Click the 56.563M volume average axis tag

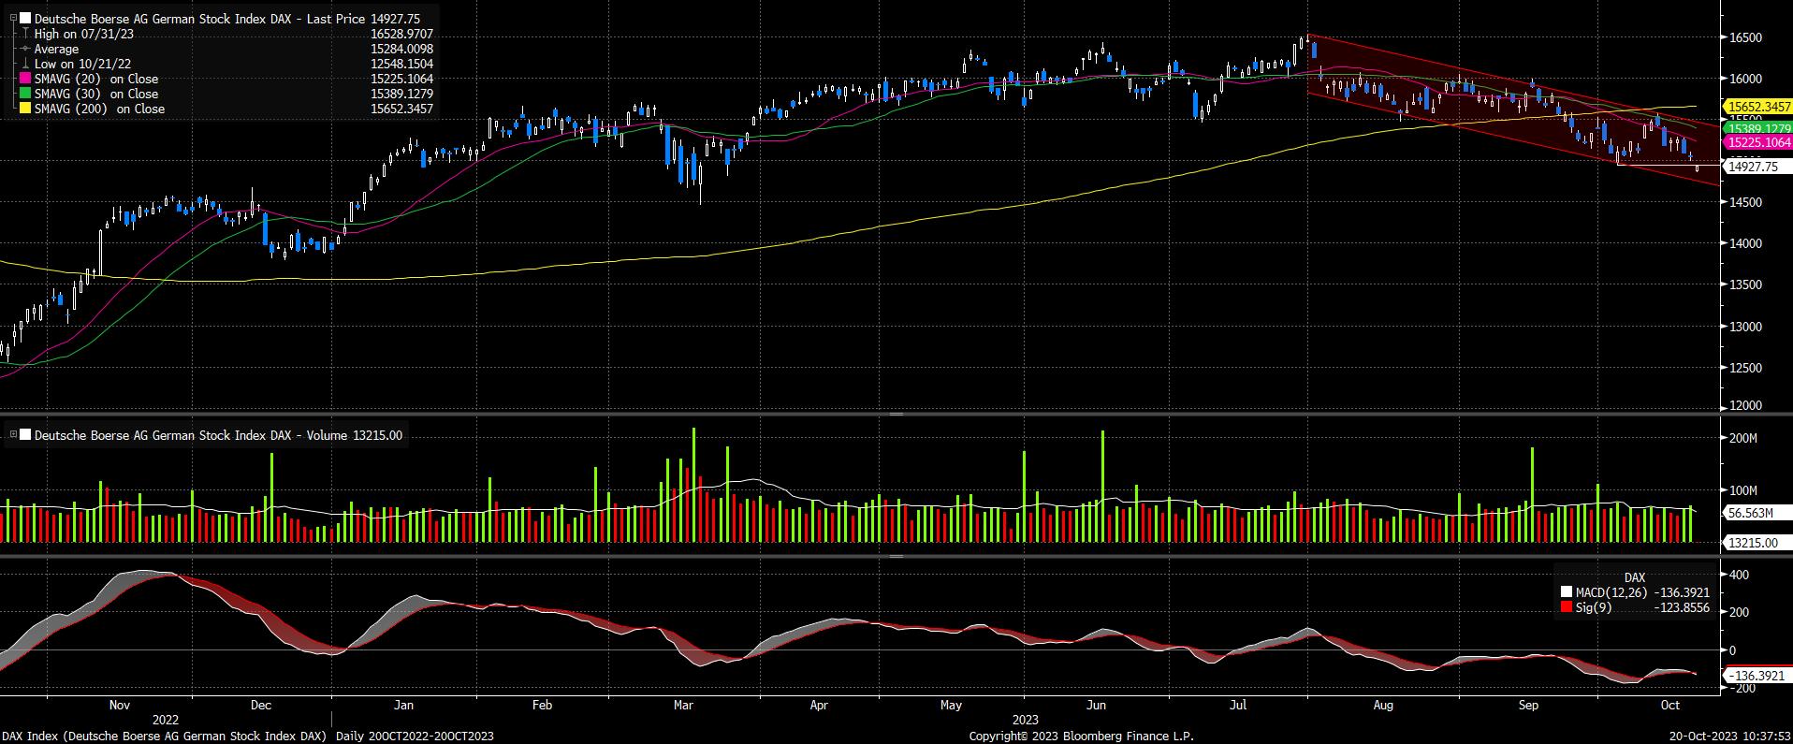1757,513
